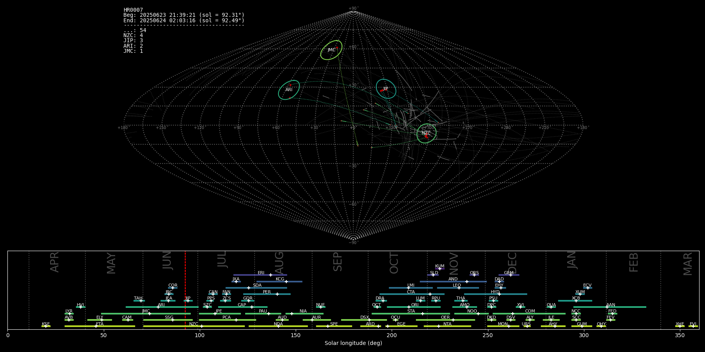Select the SDA shower bar in timeline
This screenshot has width=705, height=352.
pyautogui.click(x=256, y=288)
